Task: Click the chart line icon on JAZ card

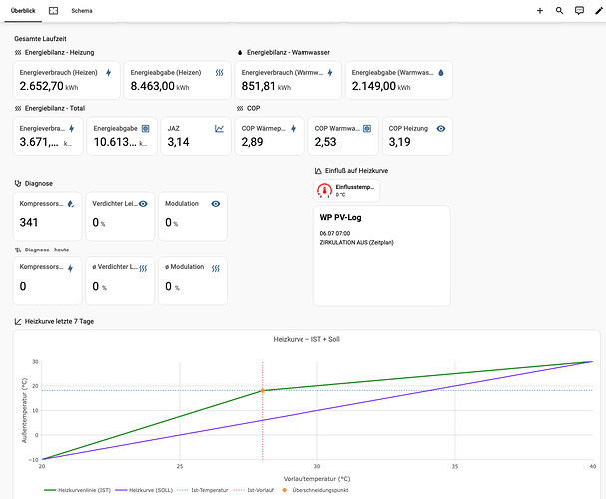Action: click(x=219, y=128)
